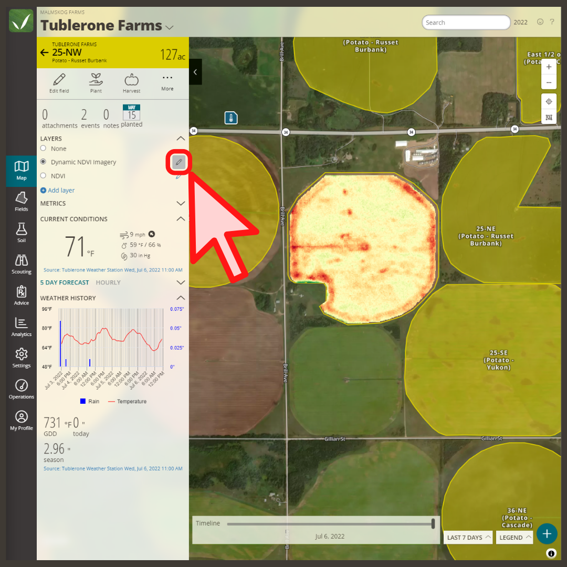Image resolution: width=567 pixels, height=567 pixels.
Task: Open the Harvest apple action
Action: pyautogui.click(x=131, y=83)
